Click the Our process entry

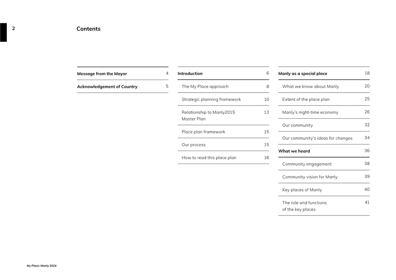pyautogui.click(x=193, y=145)
